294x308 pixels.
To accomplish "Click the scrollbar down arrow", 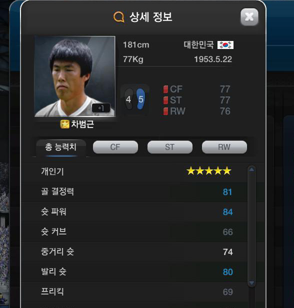I will 251,283.
